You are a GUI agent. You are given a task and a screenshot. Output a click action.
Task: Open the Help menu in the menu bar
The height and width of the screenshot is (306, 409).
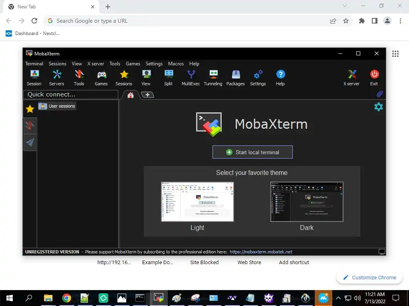click(x=195, y=63)
